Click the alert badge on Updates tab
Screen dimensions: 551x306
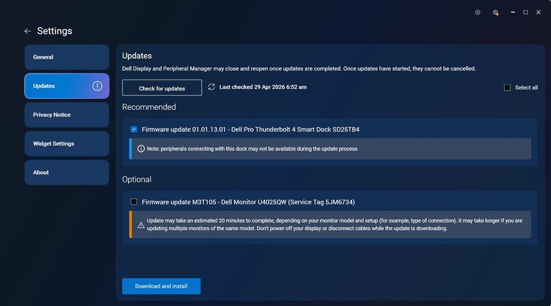pos(97,86)
